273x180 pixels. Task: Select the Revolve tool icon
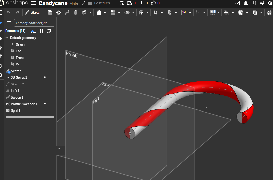point(58,12)
